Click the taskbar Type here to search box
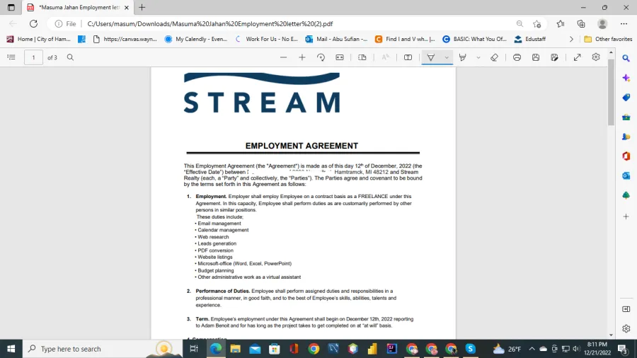The height and width of the screenshot is (358, 637). click(x=103, y=349)
